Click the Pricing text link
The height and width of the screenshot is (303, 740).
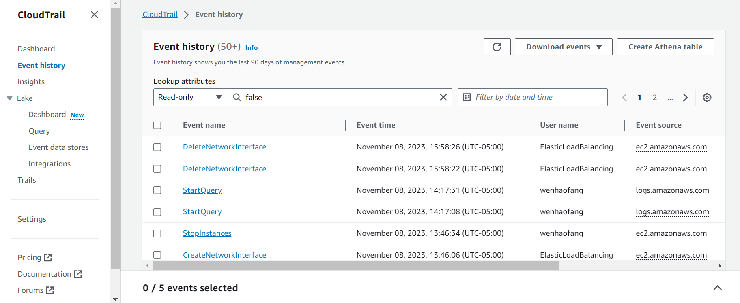point(30,257)
